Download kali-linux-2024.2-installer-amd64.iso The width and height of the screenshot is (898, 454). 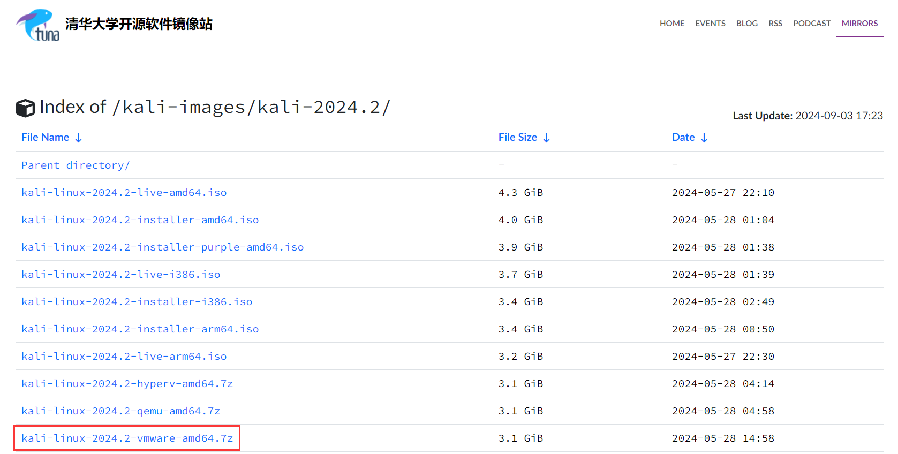(x=140, y=220)
